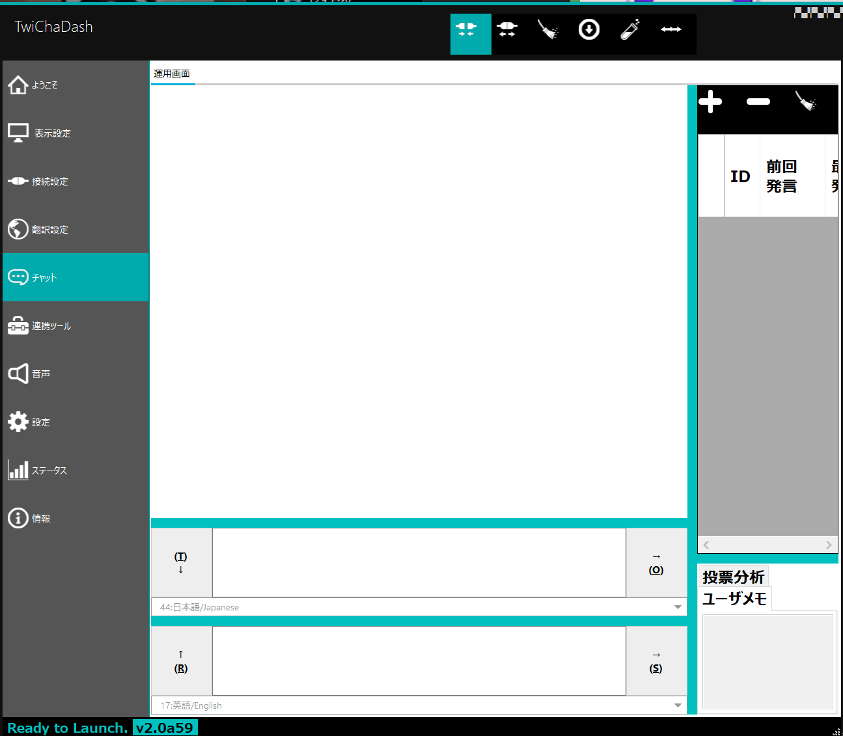The width and height of the screenshot is (843, 736).
Task: Click the TwiChaDash title text
Action: coord(54,27)
